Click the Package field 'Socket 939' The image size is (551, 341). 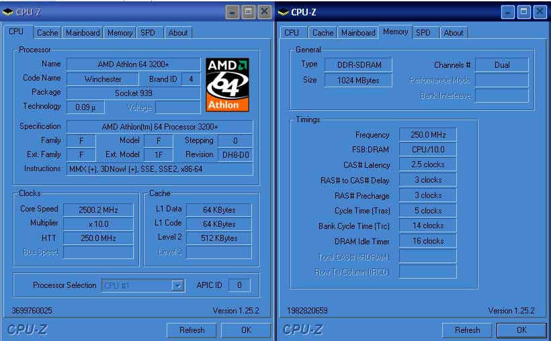tap(133, 93)
